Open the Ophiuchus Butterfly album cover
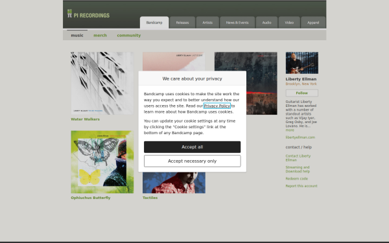Image resolution: width=389 pixels, height=243 pixels. point(102,162)
